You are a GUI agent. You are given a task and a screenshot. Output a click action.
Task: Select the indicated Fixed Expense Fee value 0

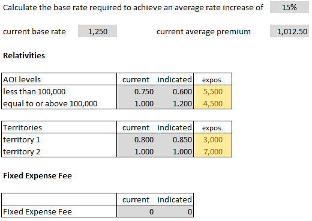[x=174, y=211]
